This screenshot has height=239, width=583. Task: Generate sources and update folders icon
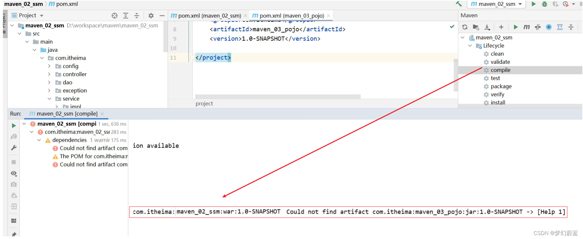pyautogui.click(x=476, y=27)
